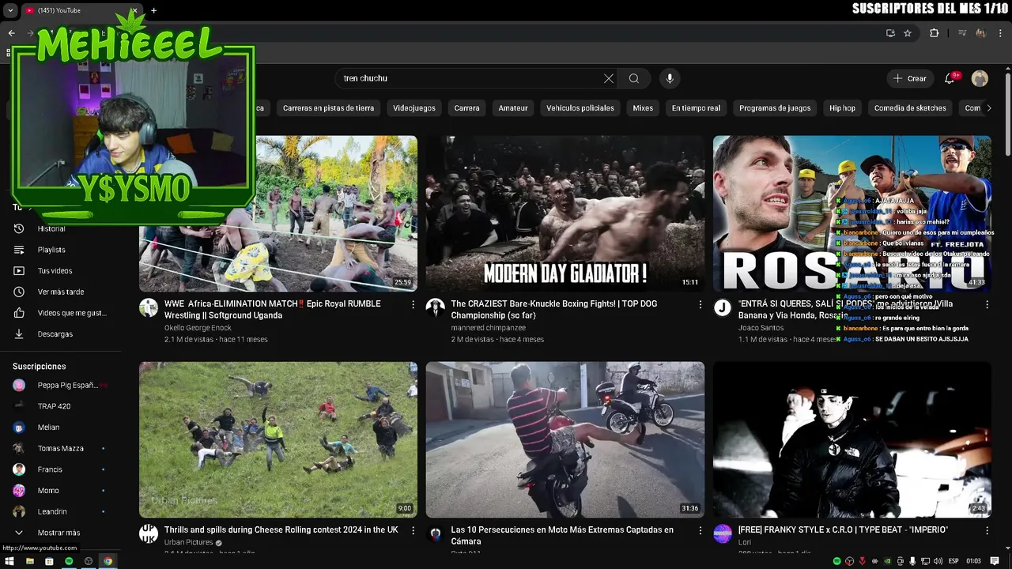1012x569 pixels.
Task: Open the notifications bell
Action: click(950, 78)
